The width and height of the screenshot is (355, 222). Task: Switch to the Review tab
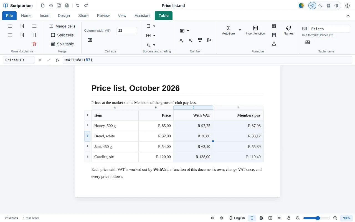pos(103,16)
